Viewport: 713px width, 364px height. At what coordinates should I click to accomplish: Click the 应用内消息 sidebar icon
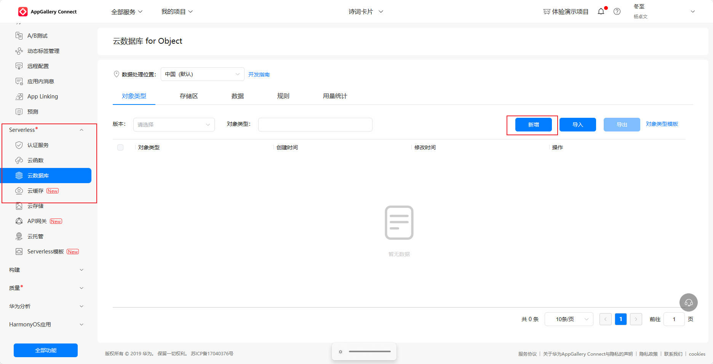19,81
